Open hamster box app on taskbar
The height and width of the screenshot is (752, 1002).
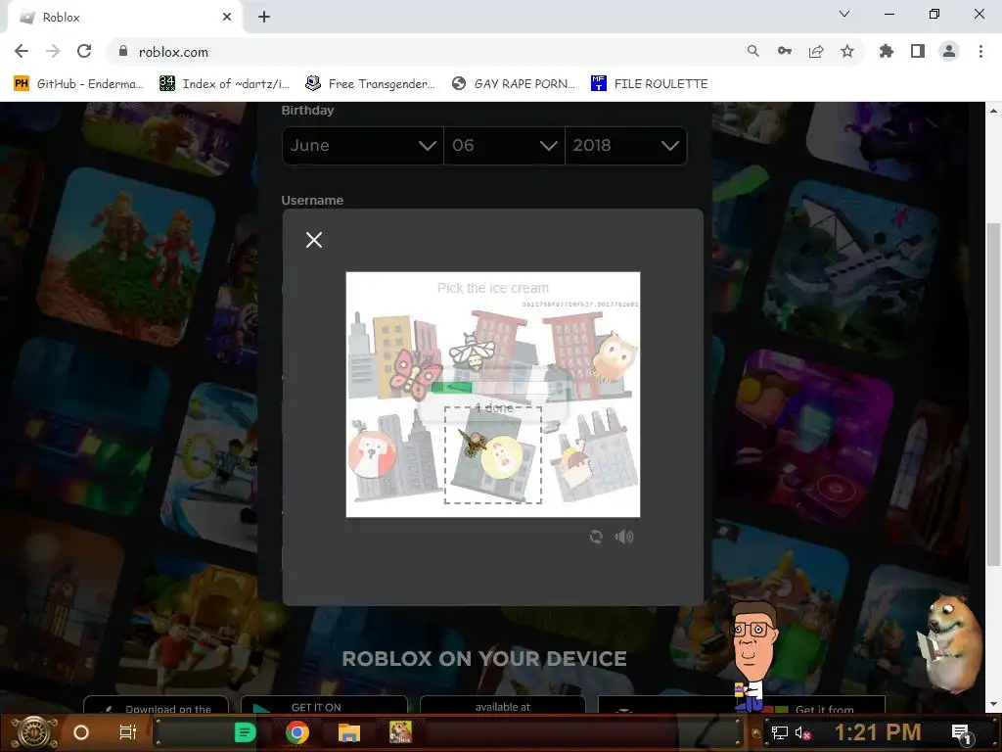pos(400,732)
